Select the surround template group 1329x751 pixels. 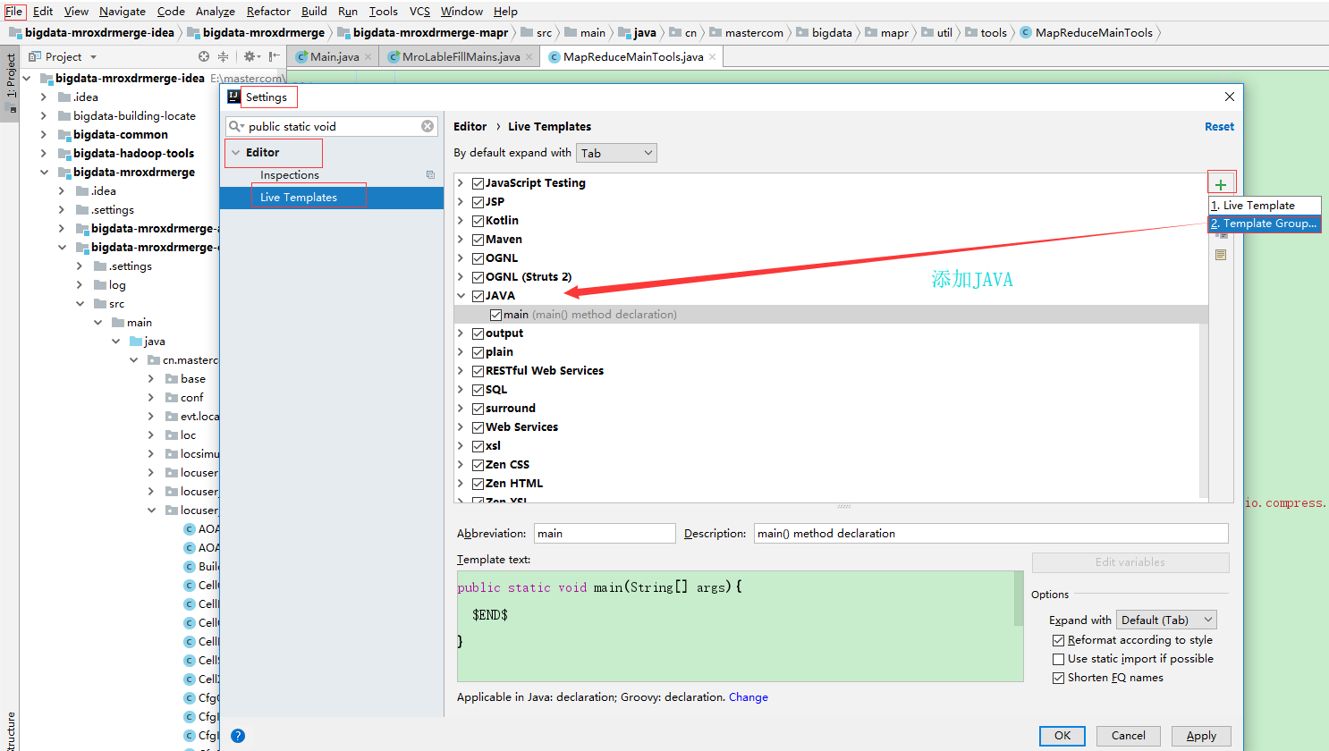tap(511, 409)
